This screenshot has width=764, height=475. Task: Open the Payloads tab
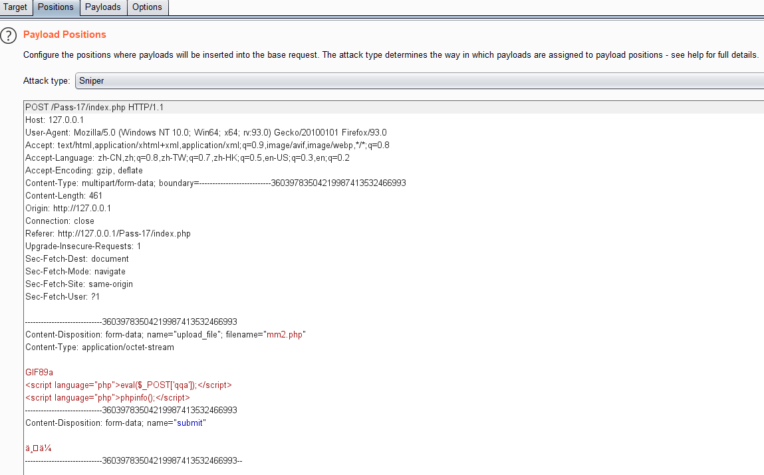(x=103, y=7)
